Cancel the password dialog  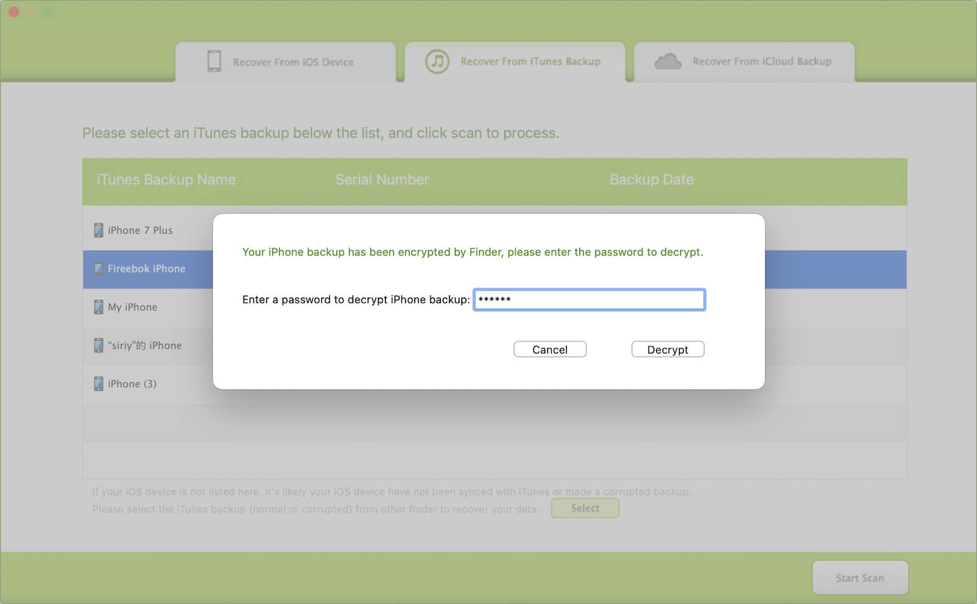click(550, 349)
